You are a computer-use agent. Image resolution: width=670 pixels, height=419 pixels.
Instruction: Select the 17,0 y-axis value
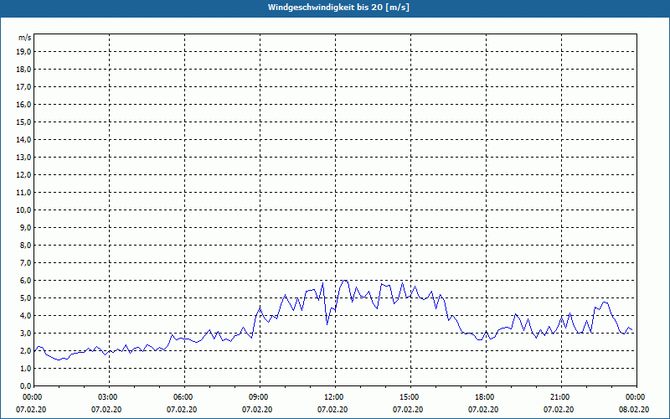pyautogui.click(x=23, y=87)
